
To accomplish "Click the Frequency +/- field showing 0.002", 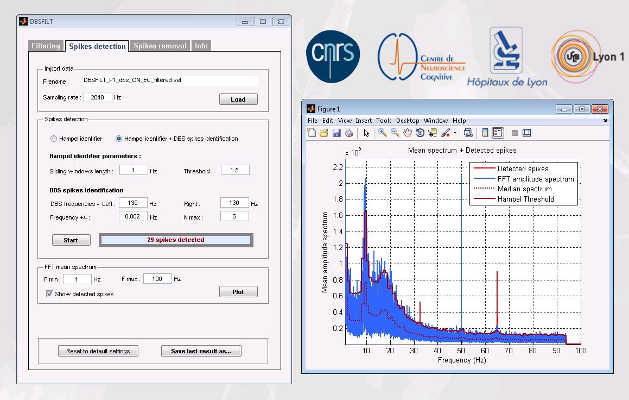I will click(133, 216).
